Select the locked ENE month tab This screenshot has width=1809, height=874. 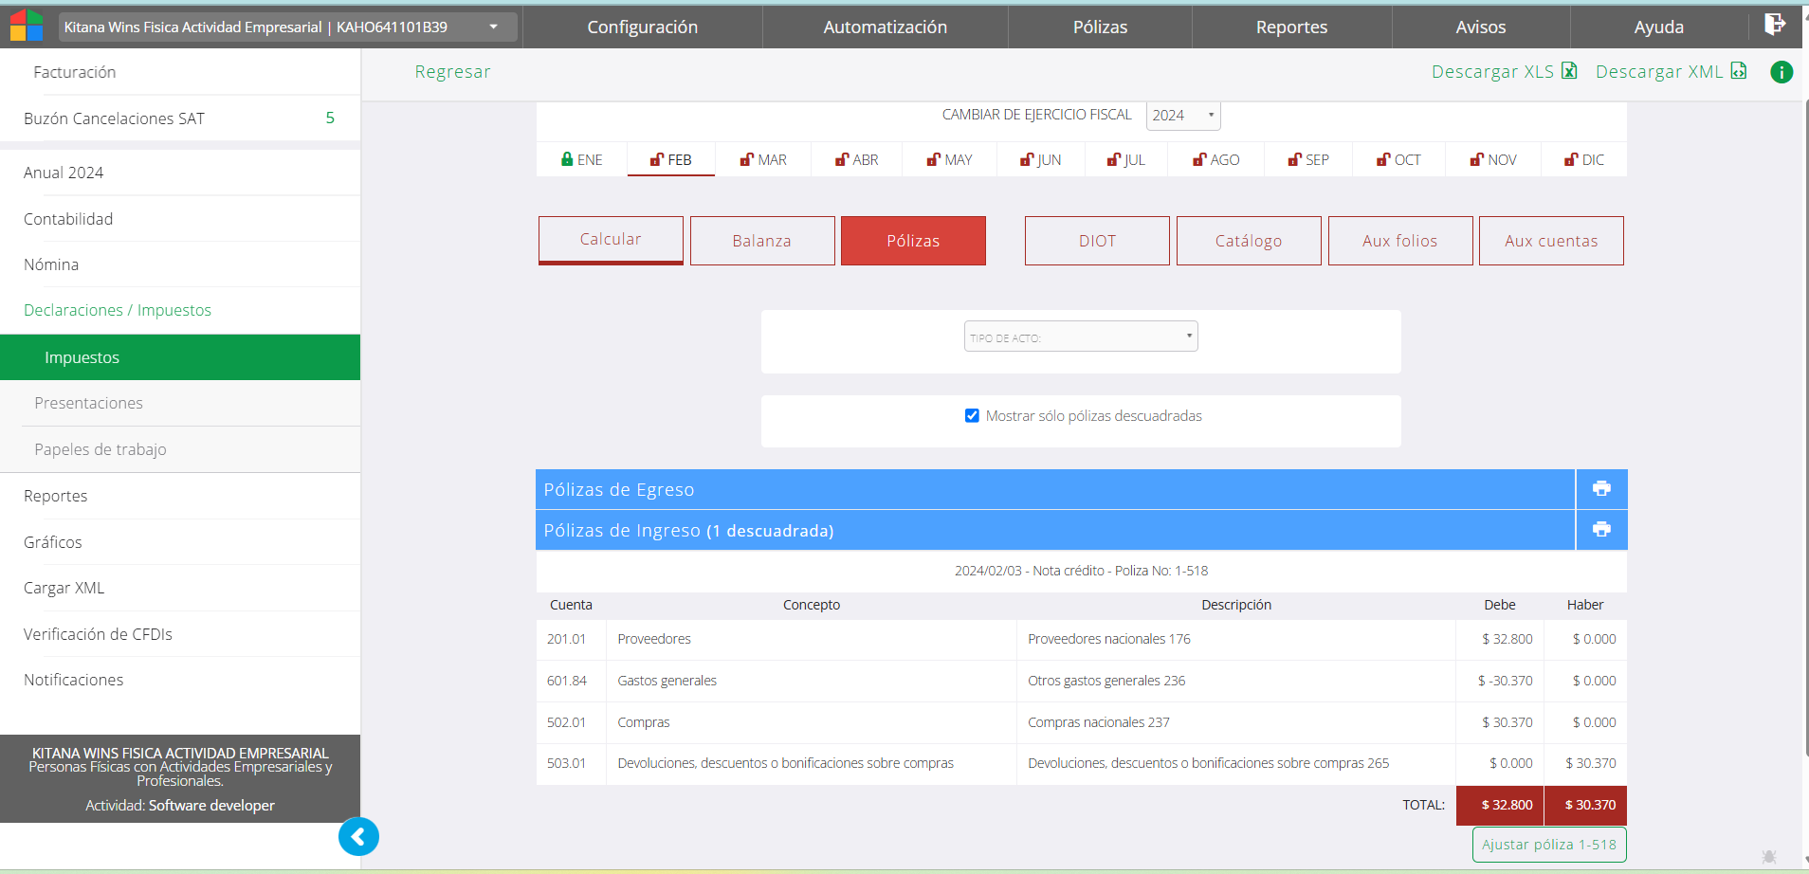[x=581, y=160]
